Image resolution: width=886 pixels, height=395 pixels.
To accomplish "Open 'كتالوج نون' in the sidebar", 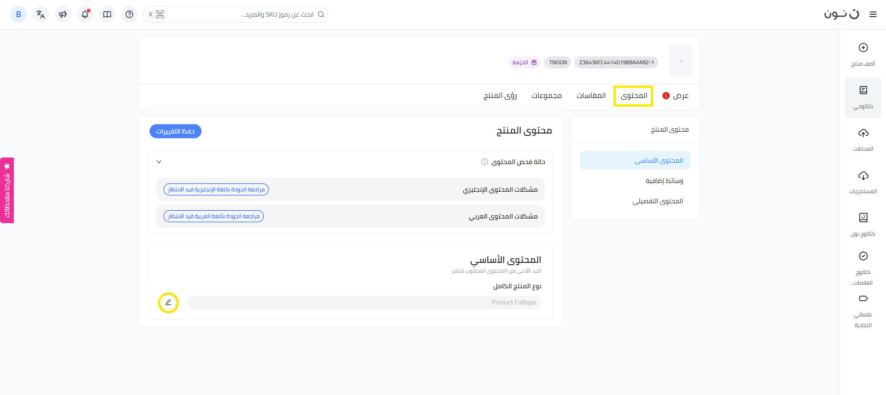I will pos(863,218).
